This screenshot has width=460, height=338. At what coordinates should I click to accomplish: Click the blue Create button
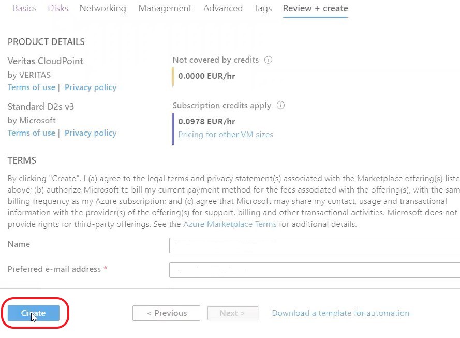(34, 313)
